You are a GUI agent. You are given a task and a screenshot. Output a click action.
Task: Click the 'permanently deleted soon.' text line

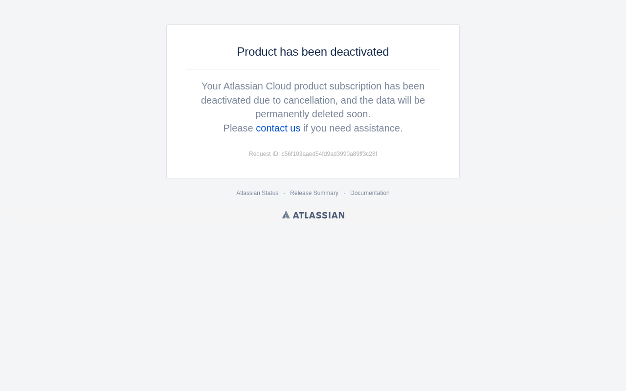click(x=313, y=114)
